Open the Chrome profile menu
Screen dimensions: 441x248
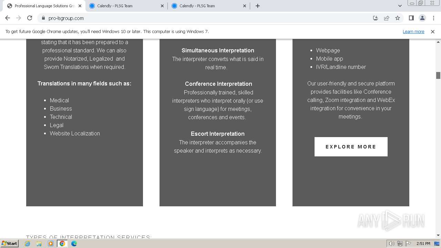coord(422,18)
